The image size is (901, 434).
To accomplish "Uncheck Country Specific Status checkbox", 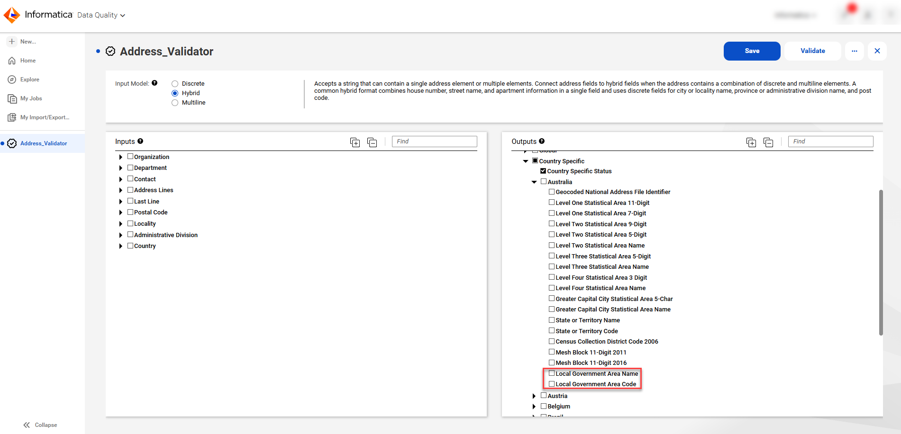I will coord(543,171).
